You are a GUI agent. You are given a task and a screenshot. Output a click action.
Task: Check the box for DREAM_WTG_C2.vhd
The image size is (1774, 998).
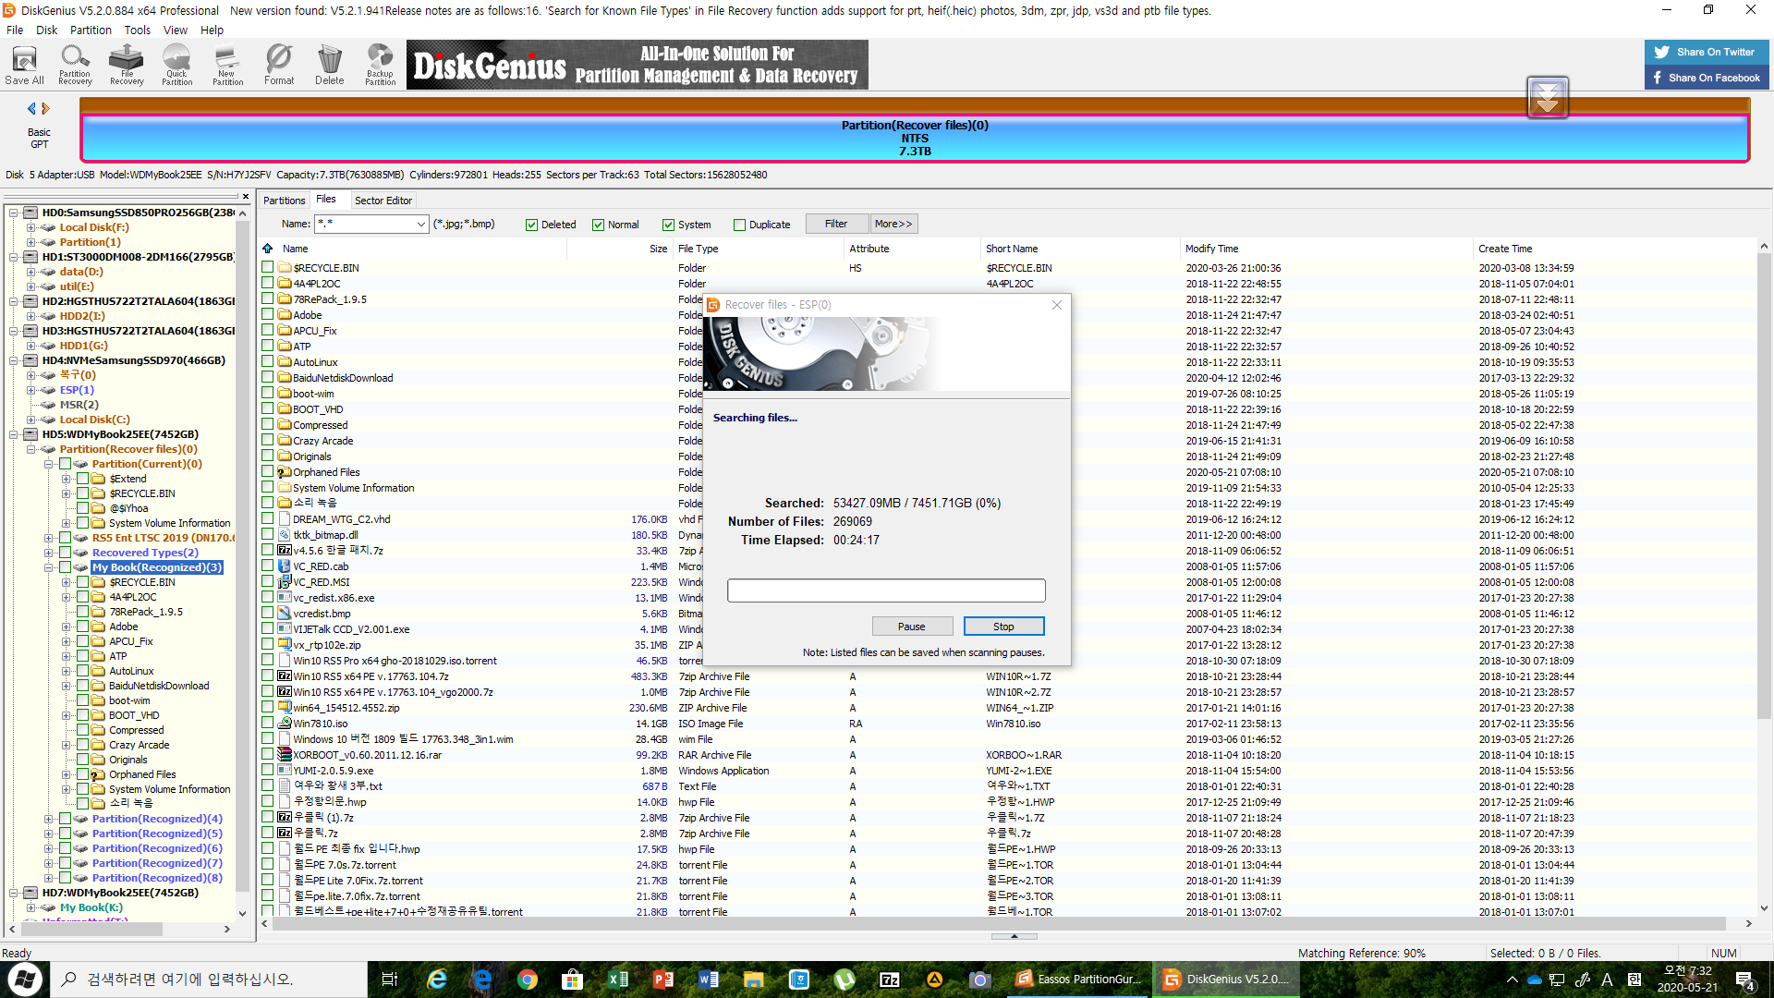(x=268, y=519)
